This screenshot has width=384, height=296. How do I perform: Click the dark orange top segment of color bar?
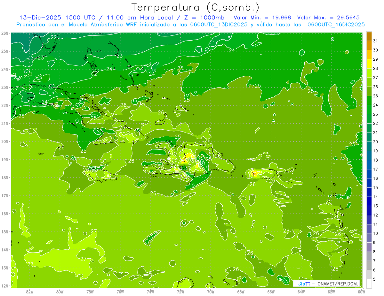pos(369,36)
